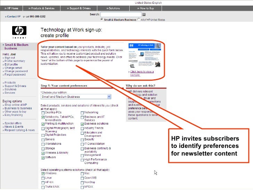
Task: Check the Digital Projectors checkbox
Action: point(43,135)
